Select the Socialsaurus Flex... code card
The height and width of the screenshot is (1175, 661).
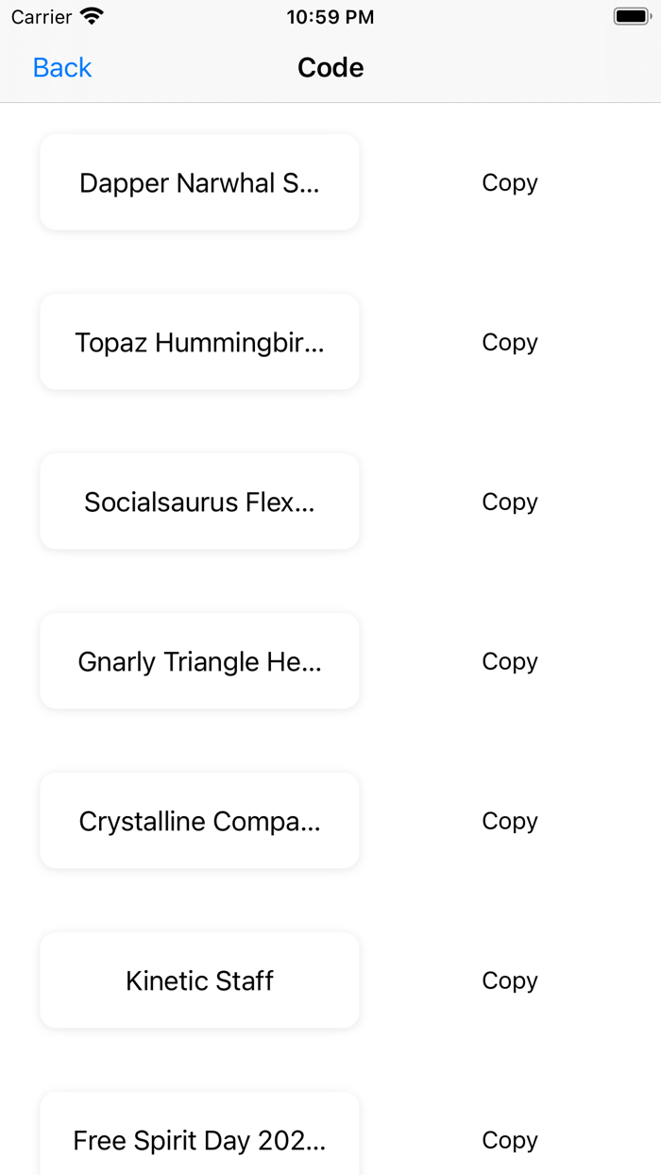198,502
